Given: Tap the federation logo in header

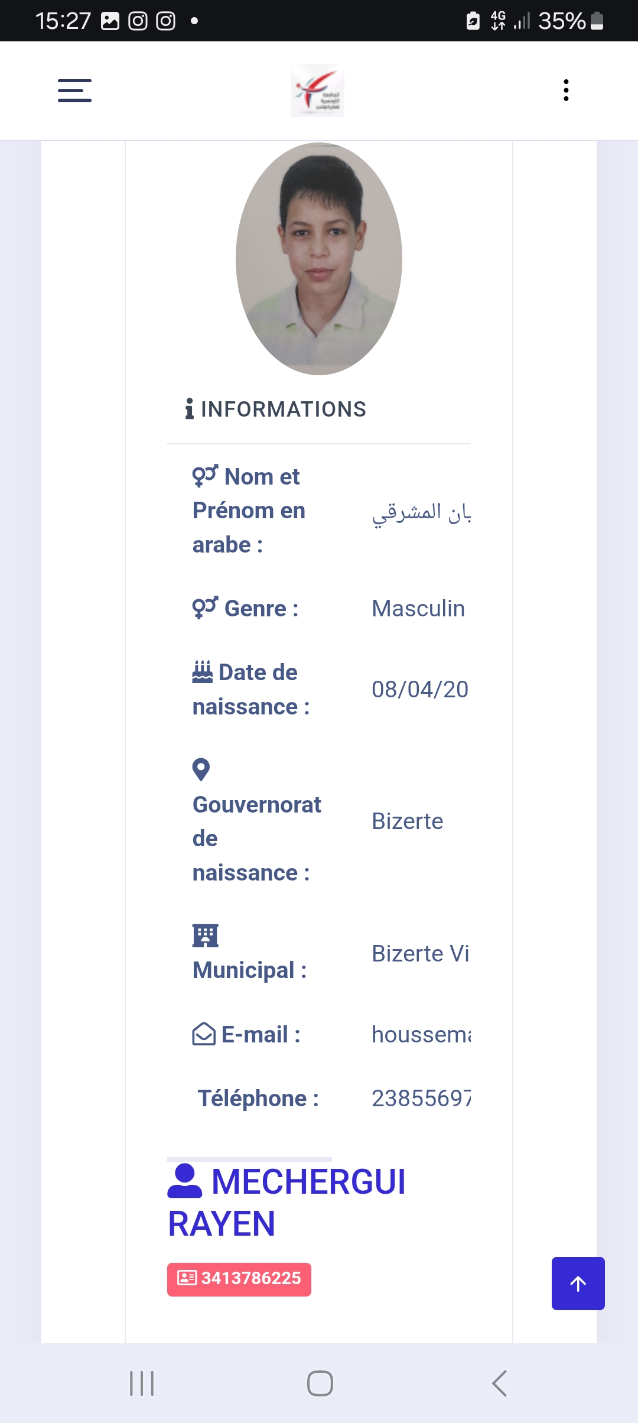Looking at the screenshot, I should pos(318,90).
